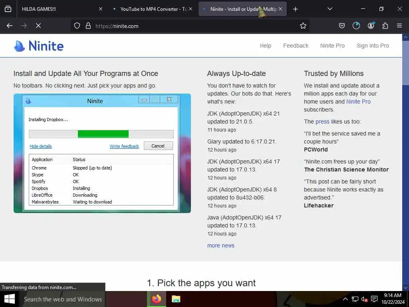Stop loading the page
This screenshot has width=409, height=307.
pyautogui.click(x=38, y=26)
